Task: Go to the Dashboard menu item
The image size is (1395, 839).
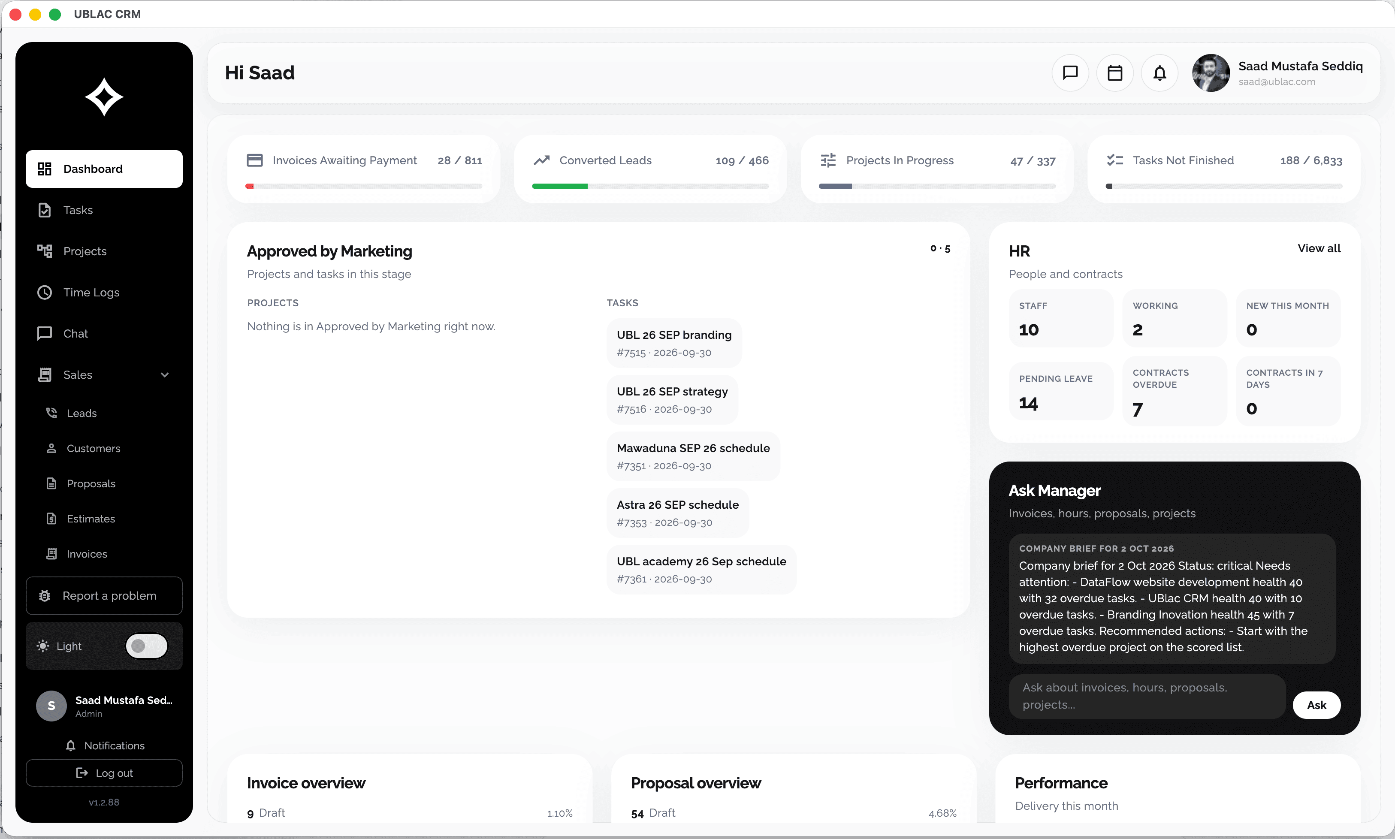Action: coord(104,169)
